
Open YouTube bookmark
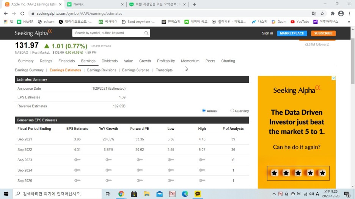(300, 22)
